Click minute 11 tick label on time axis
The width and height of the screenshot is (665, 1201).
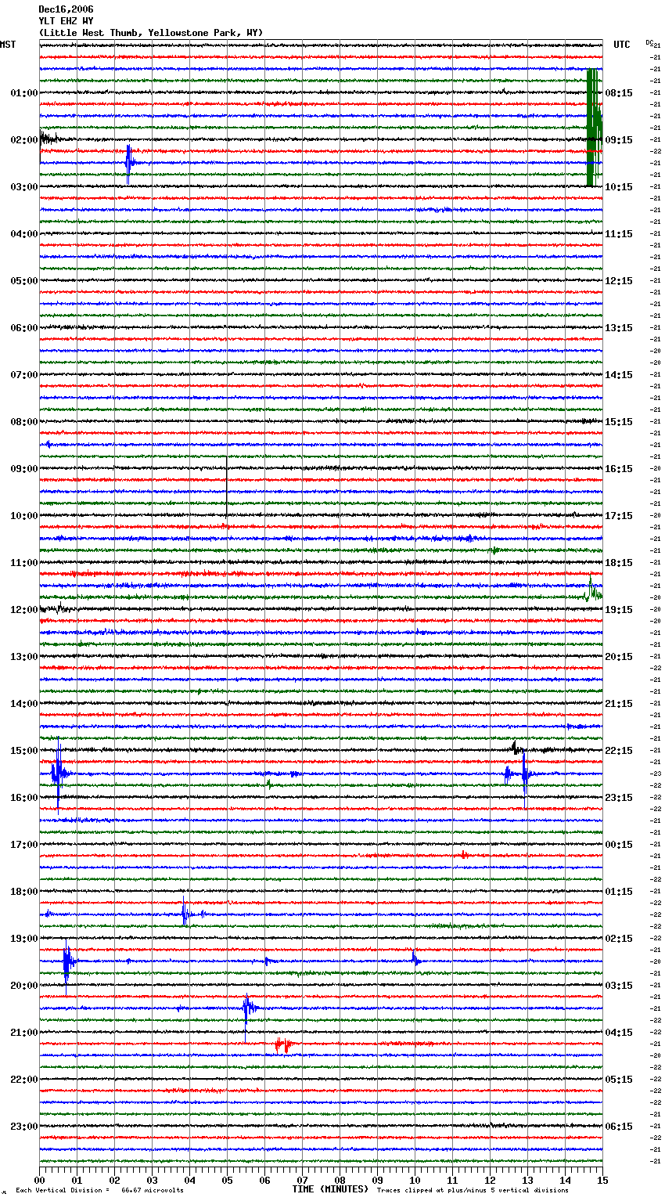click(x=452, y=1180)
